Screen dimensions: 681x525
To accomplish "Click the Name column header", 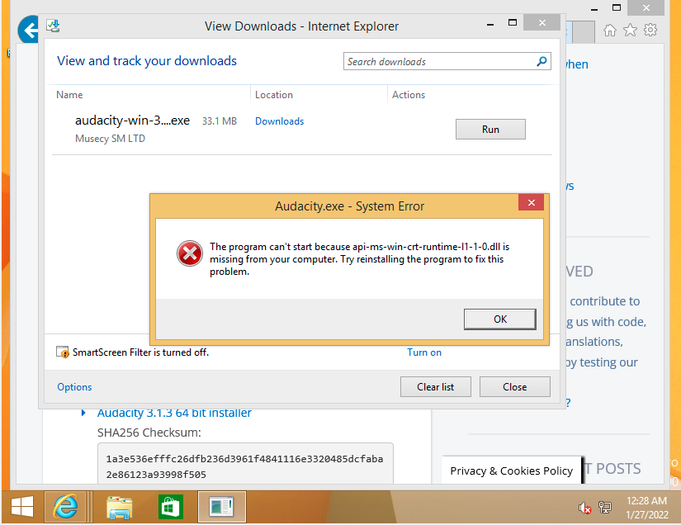I will [x=69, y=95].
